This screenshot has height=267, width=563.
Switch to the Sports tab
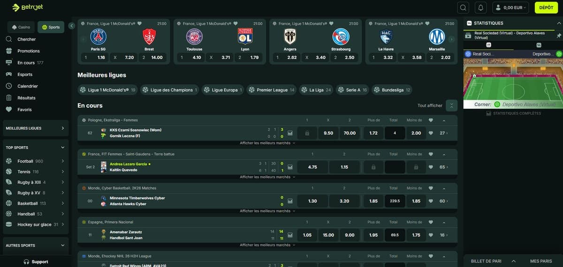click(x=51, y=27)
